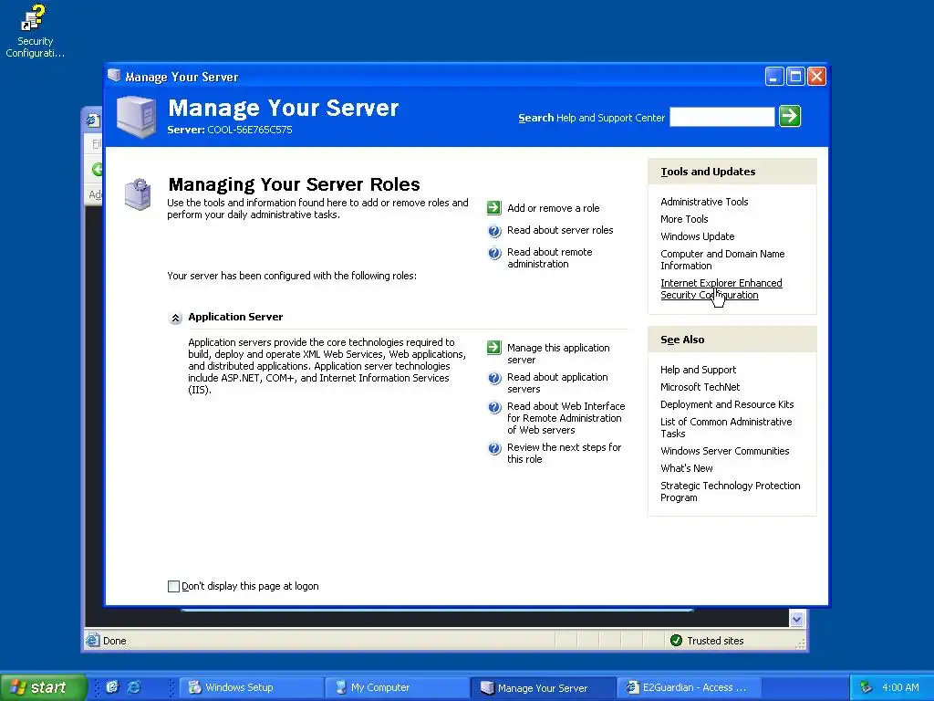Click the Tools and Updates heading
Viewport: 934px width, 701px height.
[708, 172]
